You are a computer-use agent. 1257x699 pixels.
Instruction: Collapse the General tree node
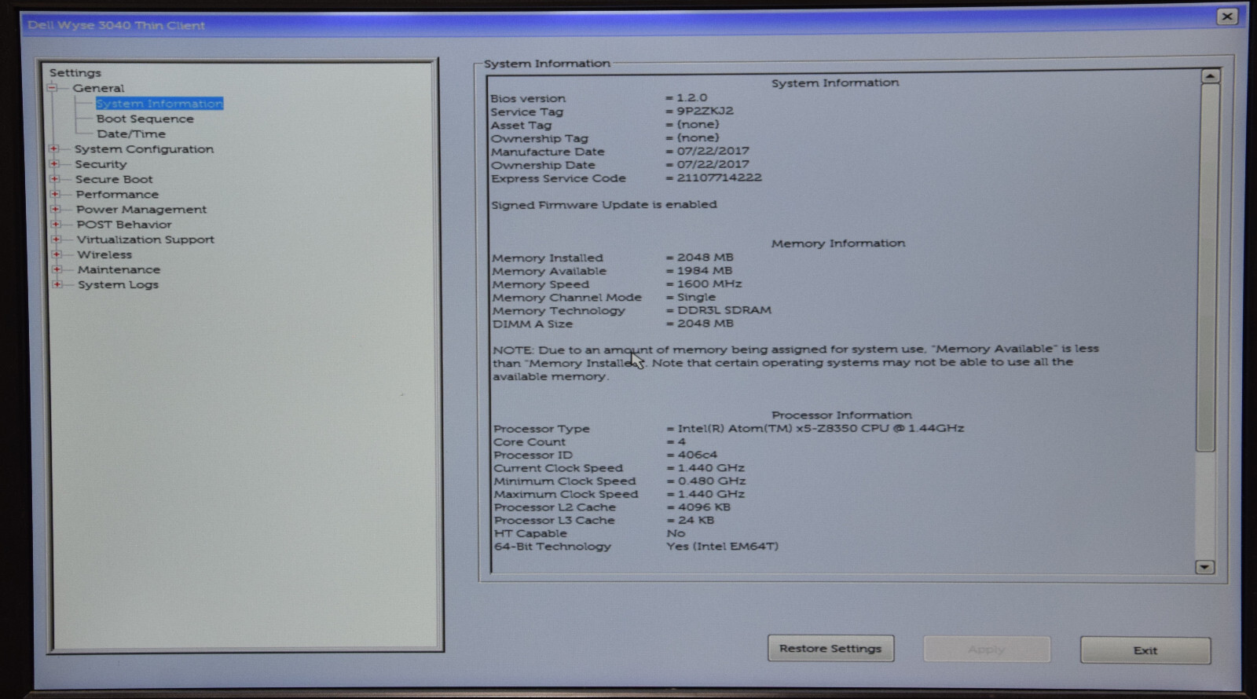coord(53,88)
